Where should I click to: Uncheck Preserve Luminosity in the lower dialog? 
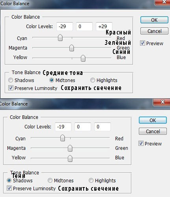click(x=9, y=188)
